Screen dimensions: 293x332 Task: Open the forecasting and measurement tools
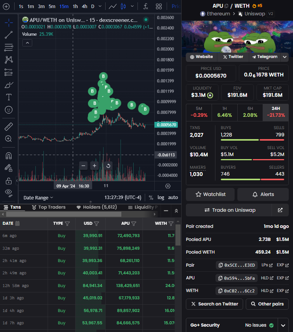9,72
